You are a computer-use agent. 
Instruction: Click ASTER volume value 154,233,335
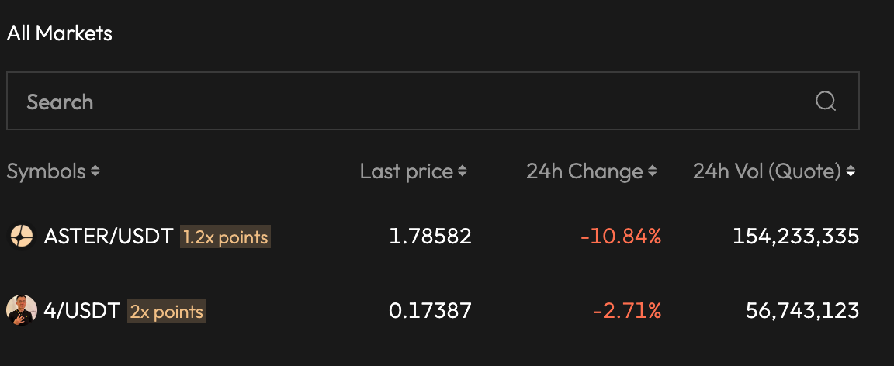pos(795,237)
